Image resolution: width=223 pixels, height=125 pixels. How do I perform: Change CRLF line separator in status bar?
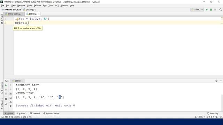202,117
